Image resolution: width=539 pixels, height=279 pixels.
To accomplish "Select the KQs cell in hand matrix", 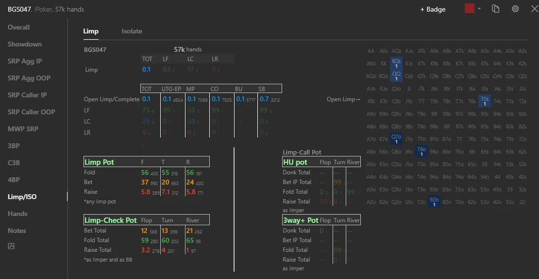I will 396,63.
